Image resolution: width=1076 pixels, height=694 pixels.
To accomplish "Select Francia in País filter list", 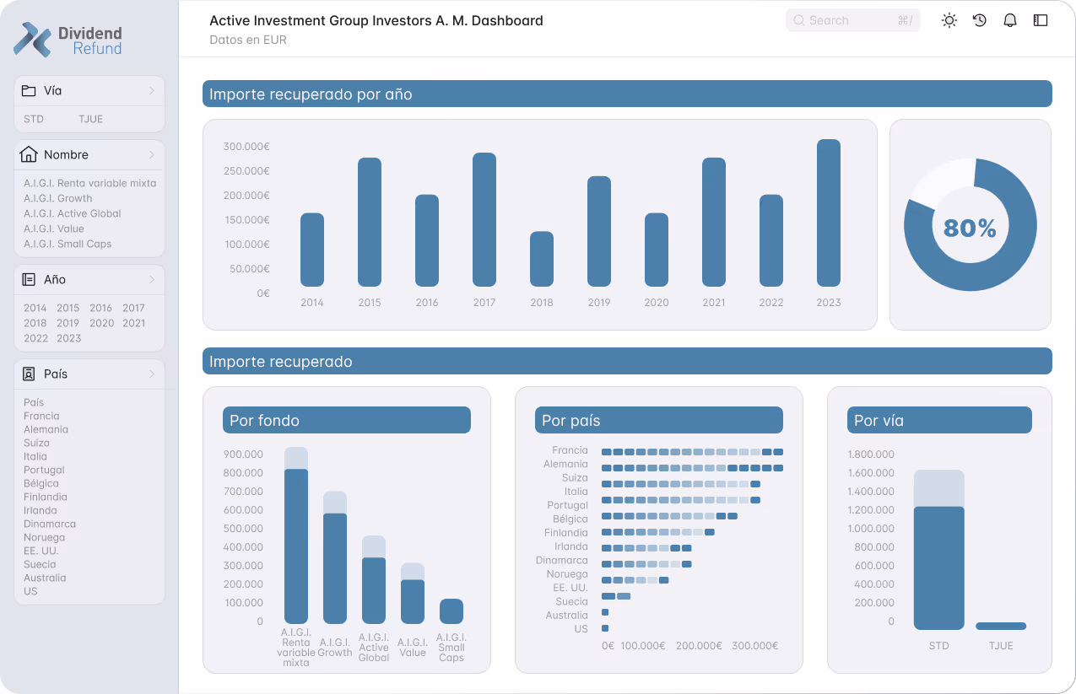I will 41,416.
